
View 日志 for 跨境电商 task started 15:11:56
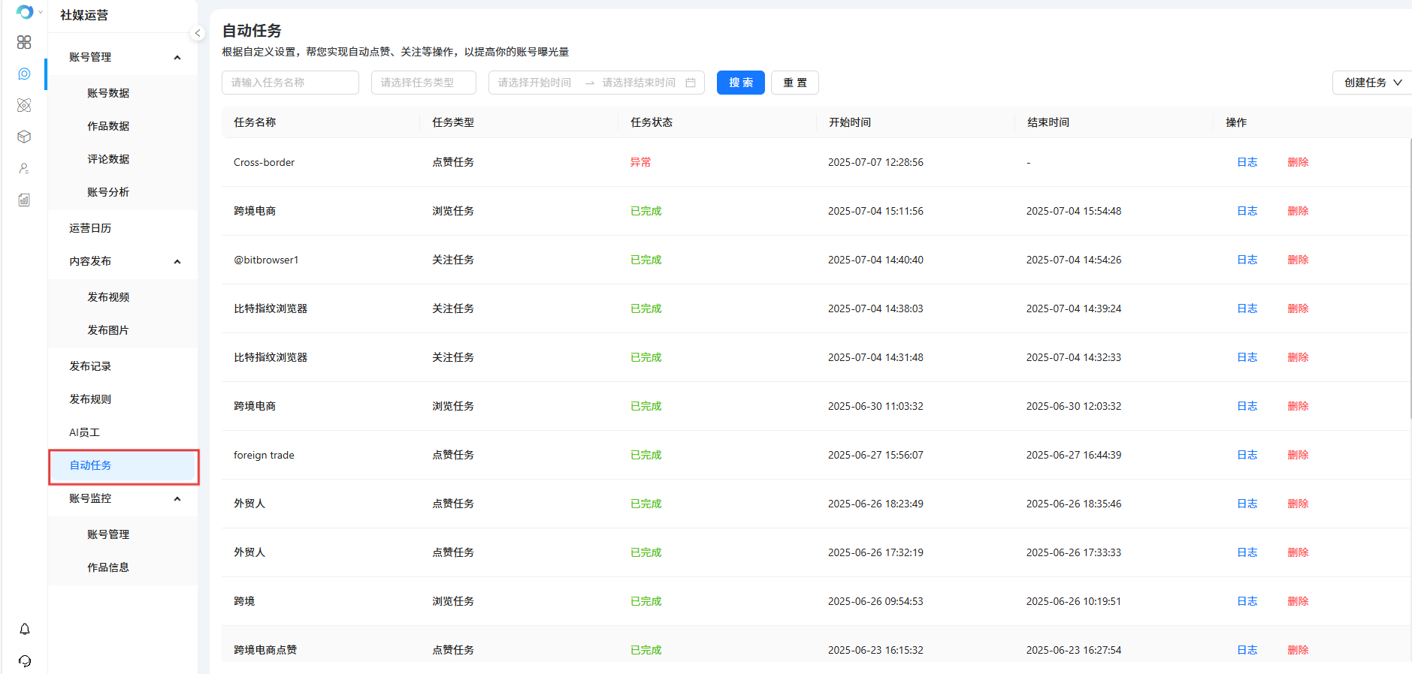pyautogui.click(x=1247, y=211)
